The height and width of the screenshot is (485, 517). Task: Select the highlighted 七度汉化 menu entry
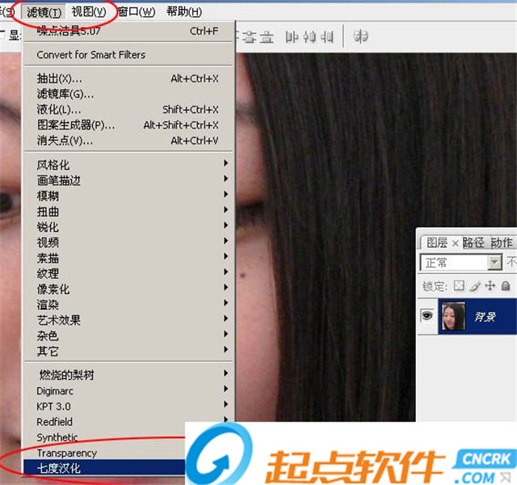coord(105,468)
